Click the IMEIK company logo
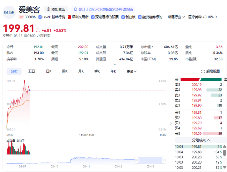The image size is (227, 172). coord(9,12)
